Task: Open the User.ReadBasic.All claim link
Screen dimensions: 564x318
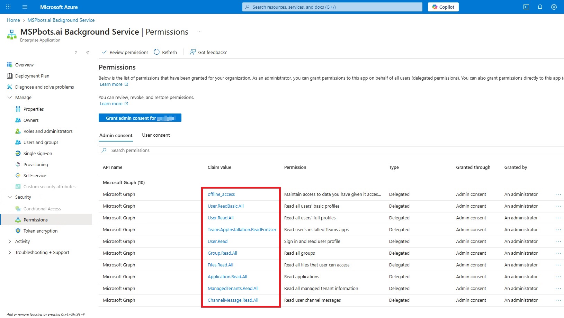Action: pos(225,206)
